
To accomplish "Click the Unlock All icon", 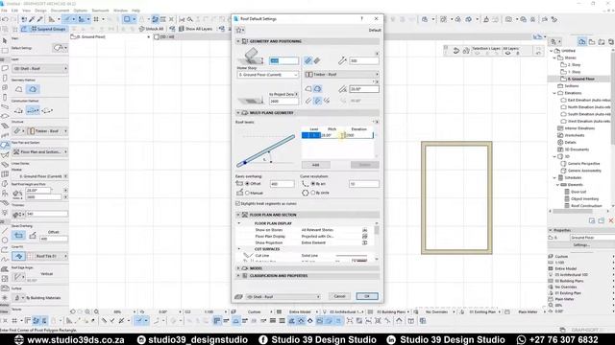I will (x=142, y=29).
